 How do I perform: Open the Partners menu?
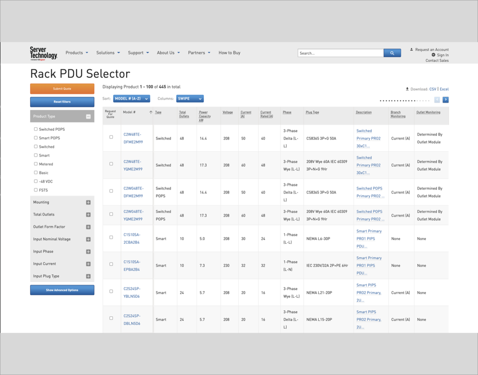(199, 53)
